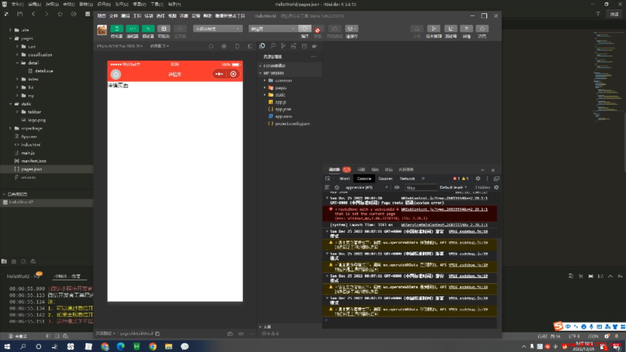Open the compile mode dropdown

(x=273, y=29)
